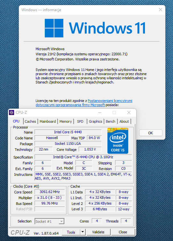The height and width of the screenshot is (241, 173).
Task: Click the Intel Core i5 logo badge
Action: click(x=118, y=141)
